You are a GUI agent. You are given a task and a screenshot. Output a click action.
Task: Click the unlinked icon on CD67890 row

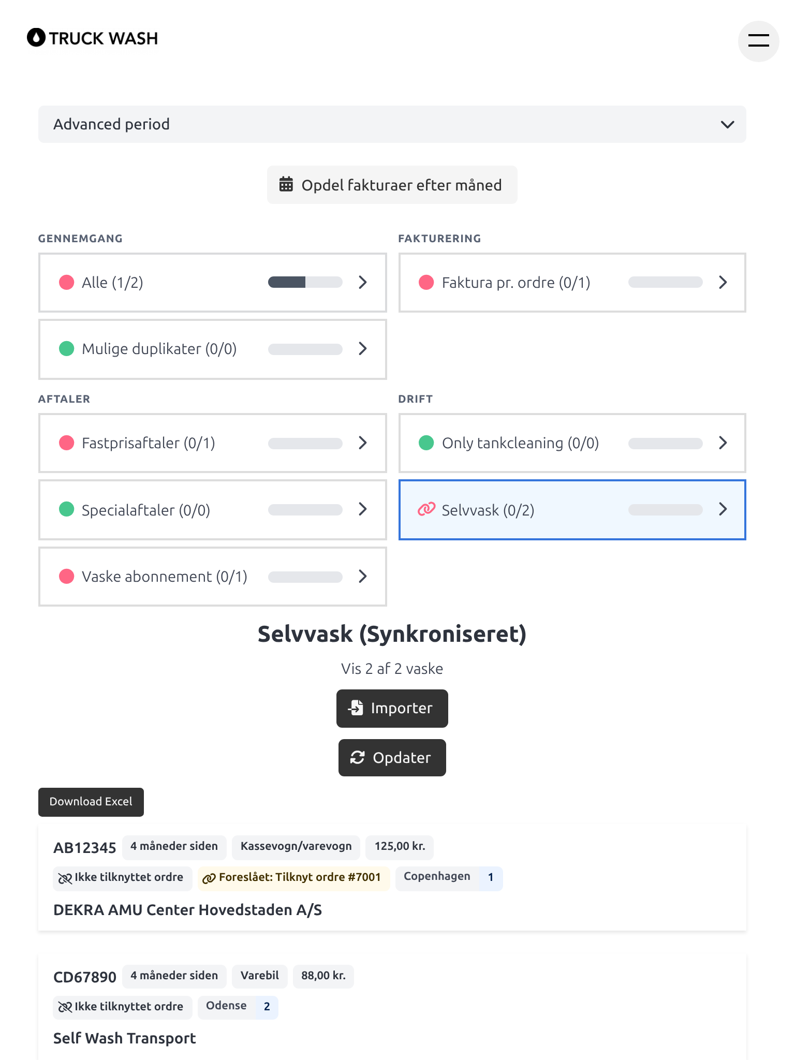(x=65, y=1007)
